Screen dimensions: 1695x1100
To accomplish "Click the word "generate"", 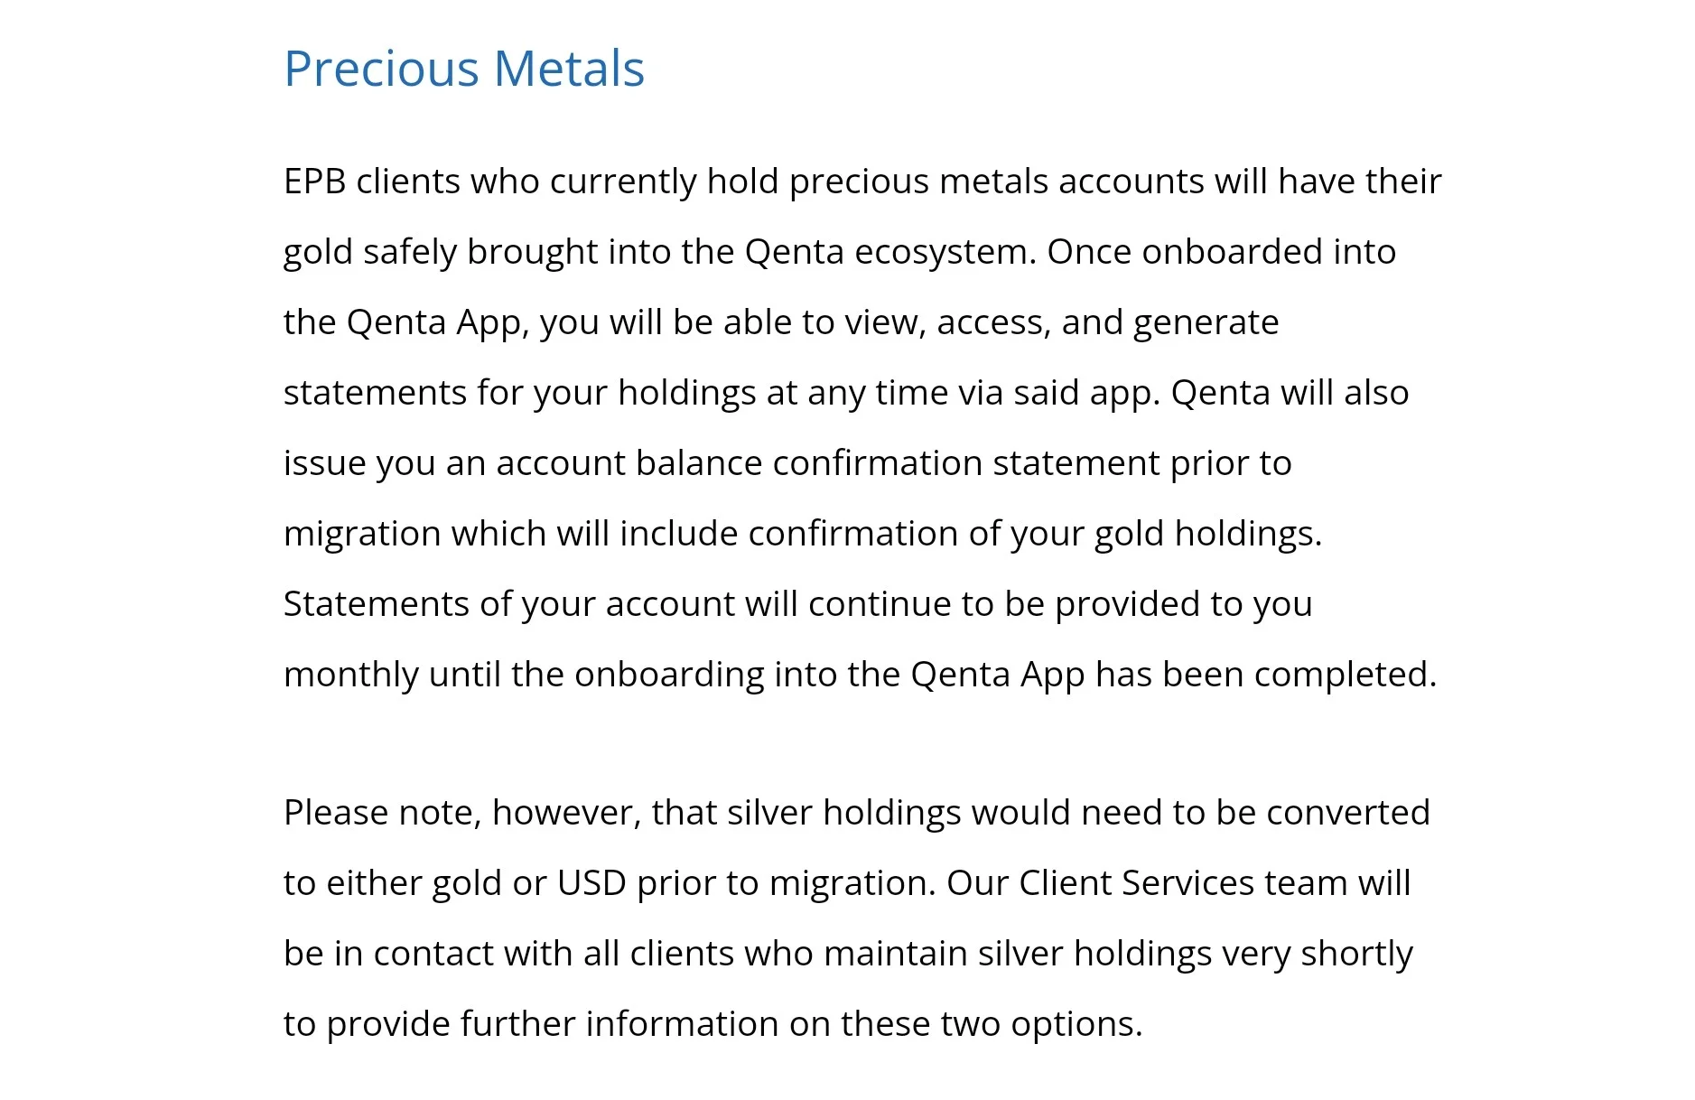I will click(x=1206, y=323).
